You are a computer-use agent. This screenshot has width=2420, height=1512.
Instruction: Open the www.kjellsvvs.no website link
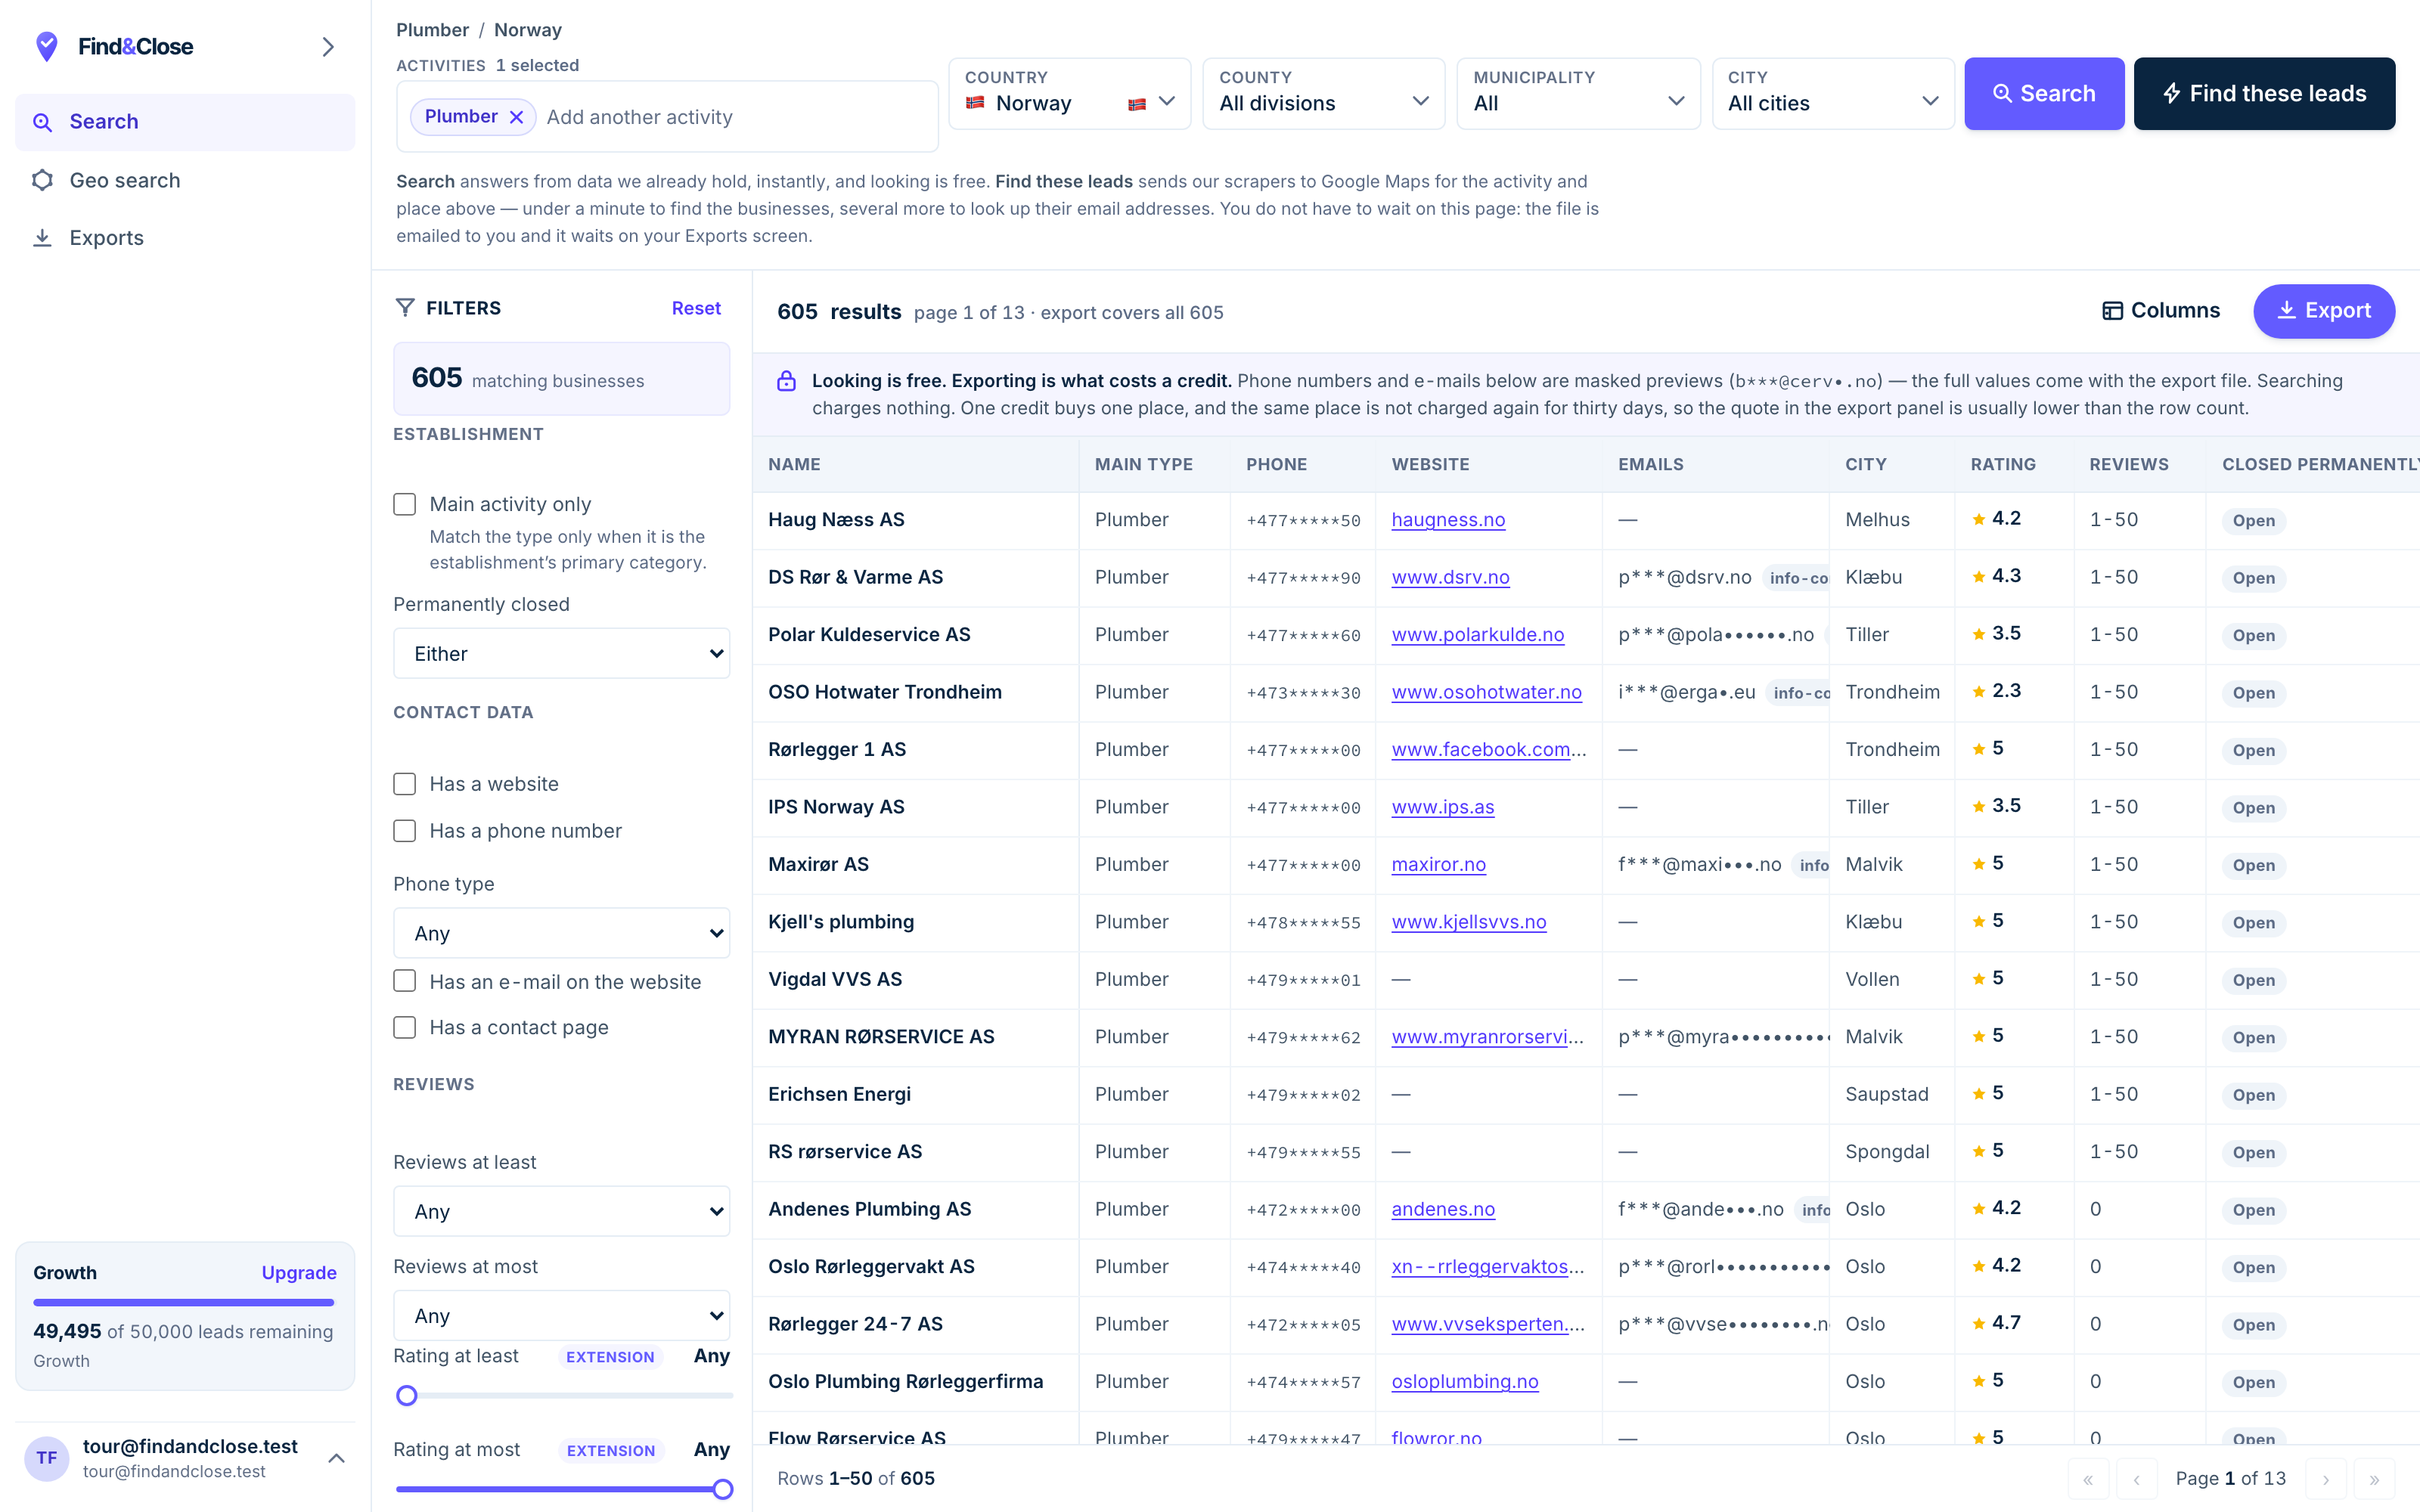[1468, 922]
